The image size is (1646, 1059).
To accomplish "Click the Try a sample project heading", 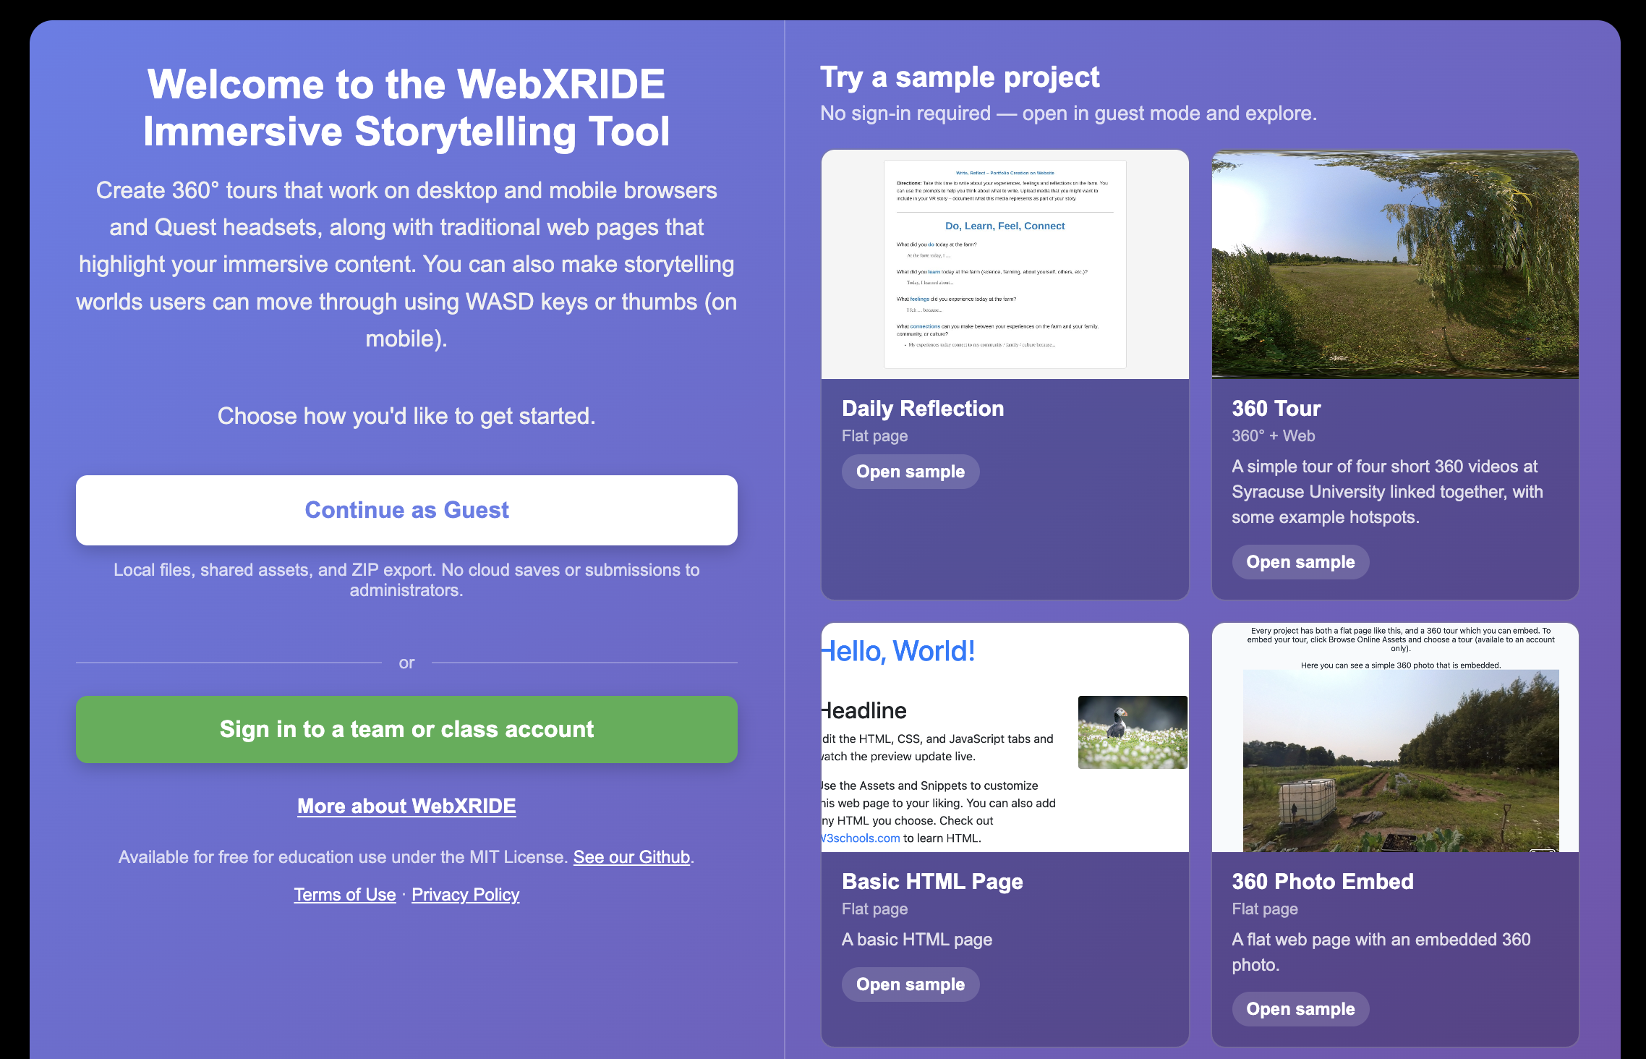I will tap(960, 77).
